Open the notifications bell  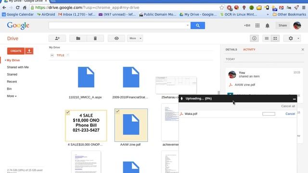(268, 25)
